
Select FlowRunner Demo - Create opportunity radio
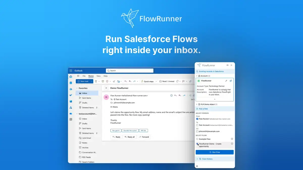[197, 144]
